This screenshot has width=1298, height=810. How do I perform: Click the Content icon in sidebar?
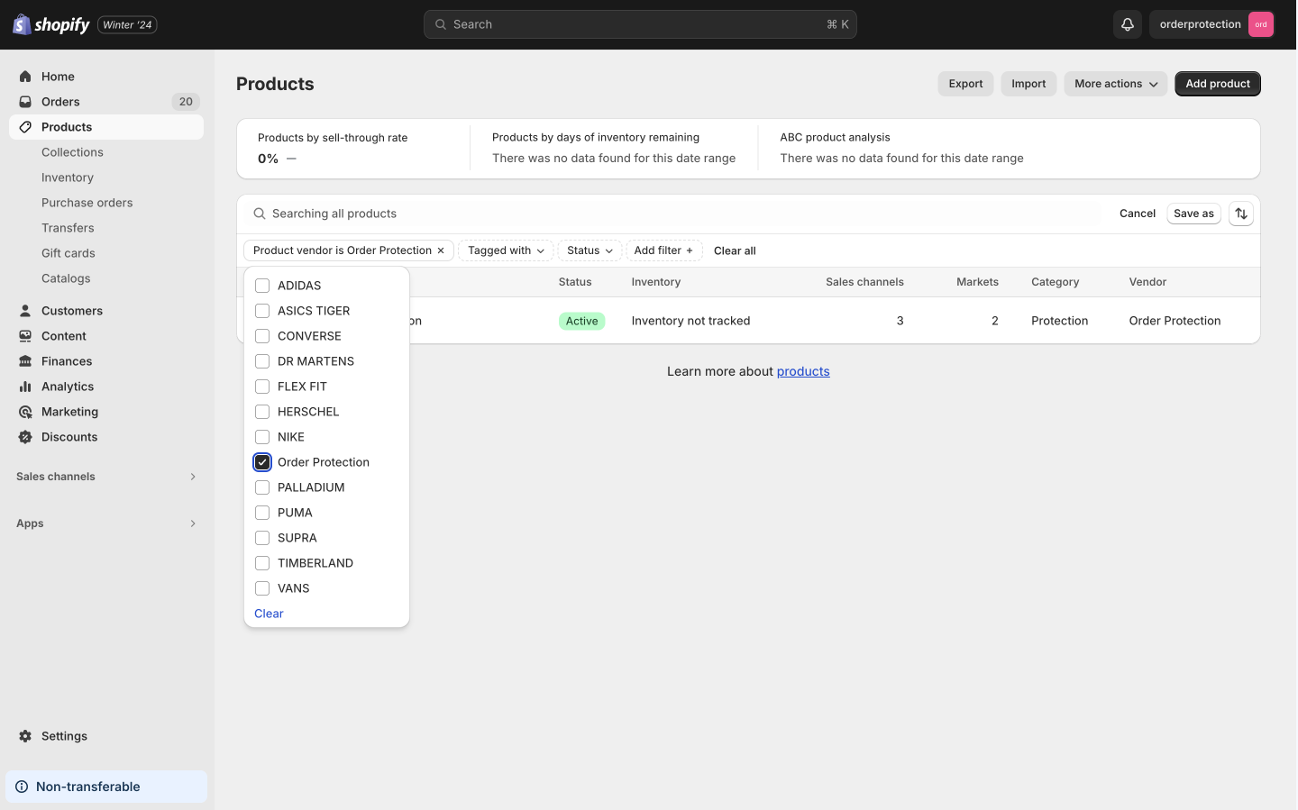[x=25, y=336]
